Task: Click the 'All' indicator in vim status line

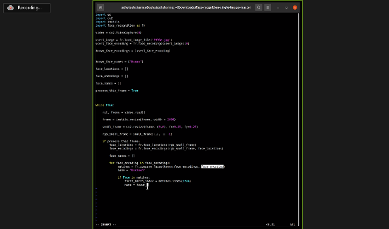Action: [x=292, y=225]
